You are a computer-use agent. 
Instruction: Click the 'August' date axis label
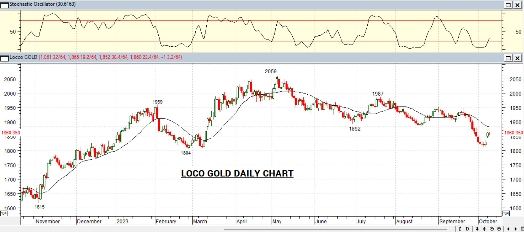404,221
